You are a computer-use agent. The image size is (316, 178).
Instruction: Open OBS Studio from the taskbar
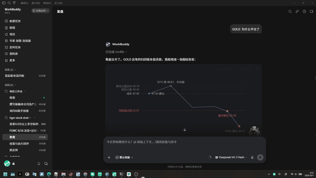[x=136, y=174]
